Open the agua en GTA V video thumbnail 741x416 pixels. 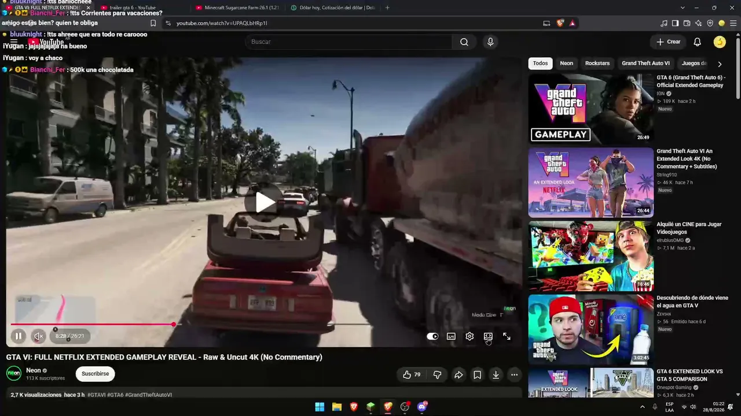pyautogui.click(x=590, y=329)
